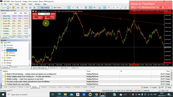Open File Explorer from the taskbar
Screen dimensions: 173x97
point(65,95)
